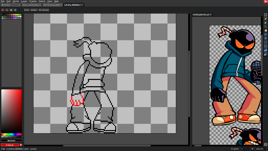The image size is (268, 151).
Task: Click the 100% zoom button
Action: tap(27, 10)
